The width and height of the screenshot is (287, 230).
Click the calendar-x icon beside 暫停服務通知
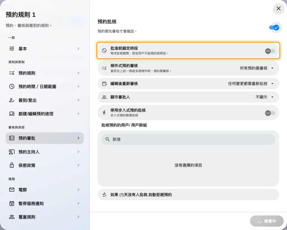pos(12,203)
